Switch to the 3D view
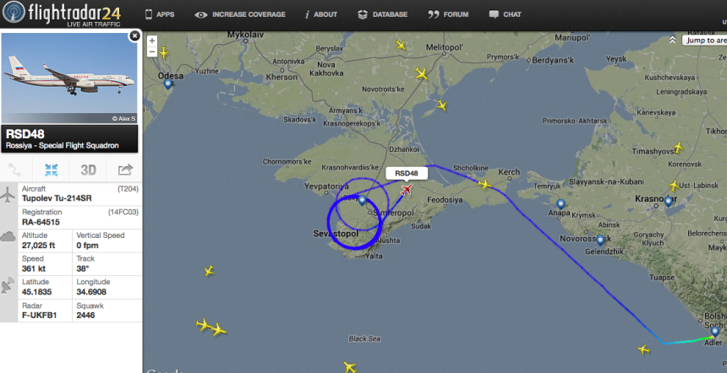Image resolution: width=727 pixels, height=373 pixels. tap(88, 170)
